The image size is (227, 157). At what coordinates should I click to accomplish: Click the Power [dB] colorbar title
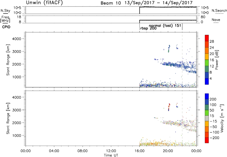click(217, 60)
